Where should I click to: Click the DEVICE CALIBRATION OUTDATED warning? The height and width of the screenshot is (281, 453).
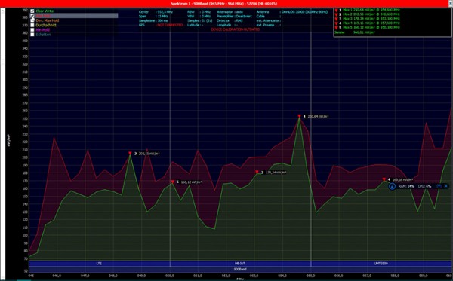(x=235, y=29)
